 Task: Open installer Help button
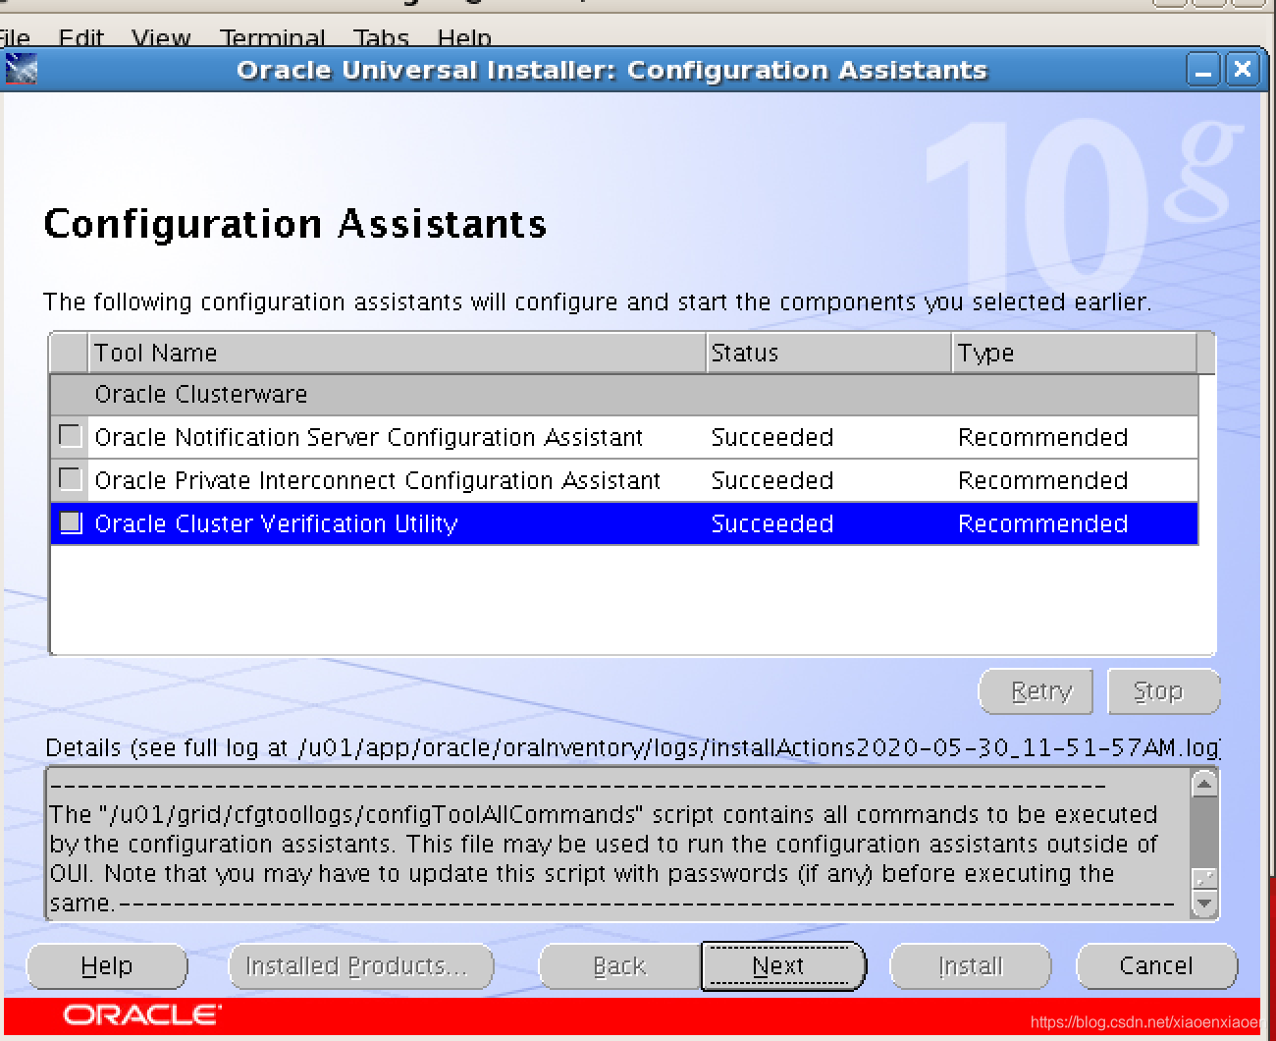coord(107,966)
